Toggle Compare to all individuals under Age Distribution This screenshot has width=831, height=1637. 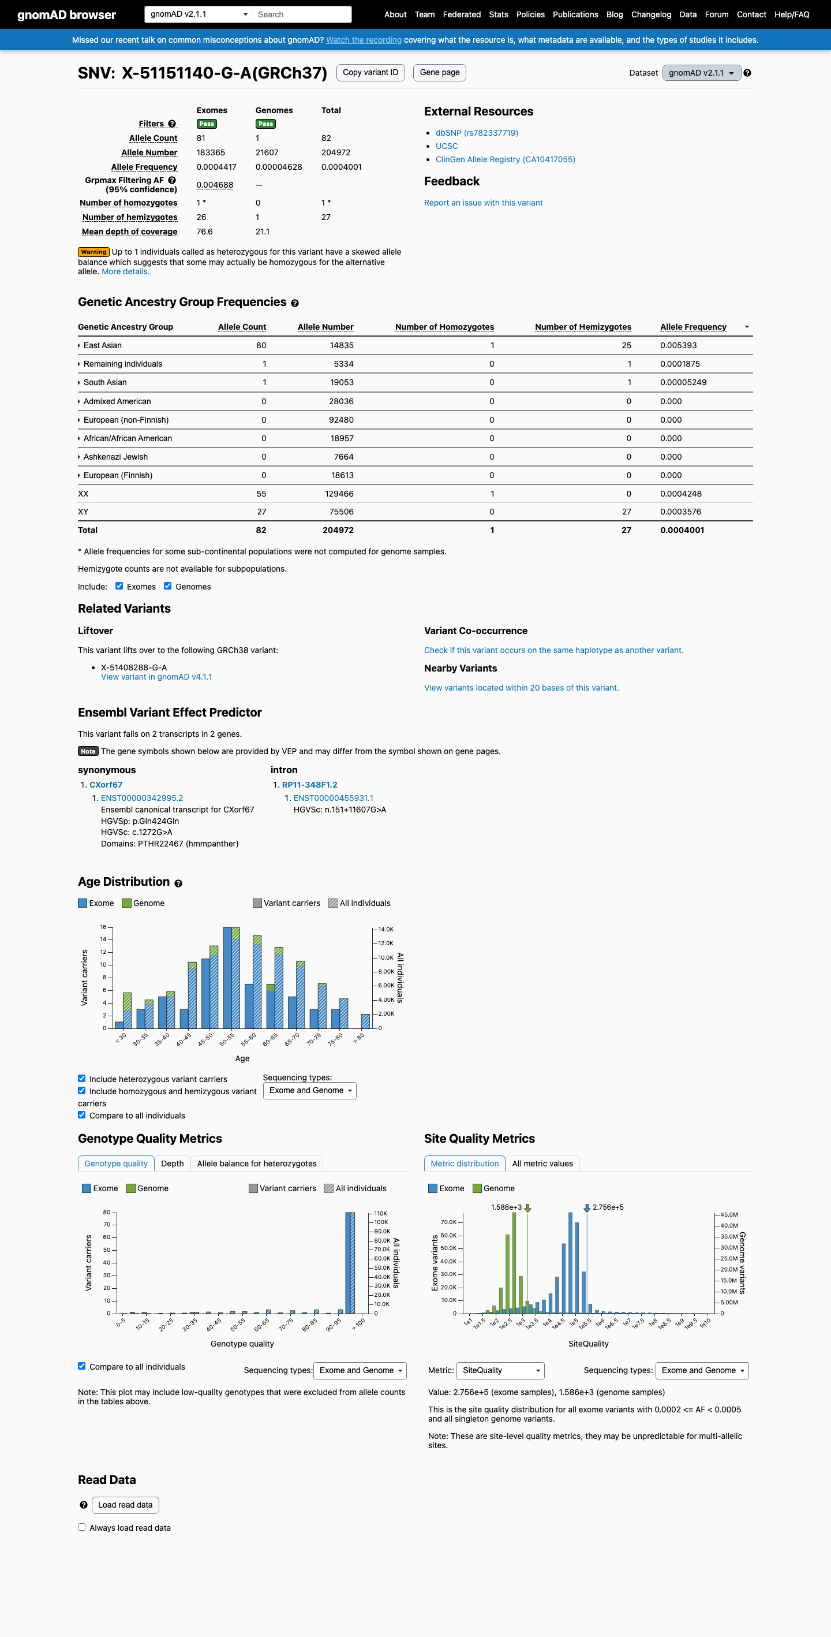tap(82, 1114)
